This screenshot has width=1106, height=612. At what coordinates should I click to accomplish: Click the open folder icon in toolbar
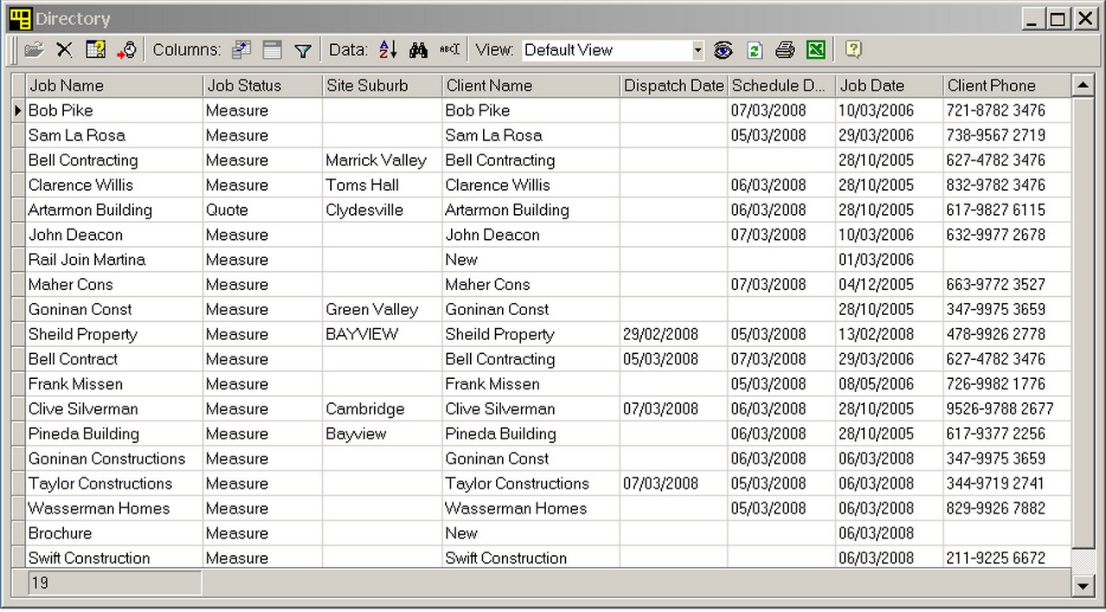tap(34, 50)
